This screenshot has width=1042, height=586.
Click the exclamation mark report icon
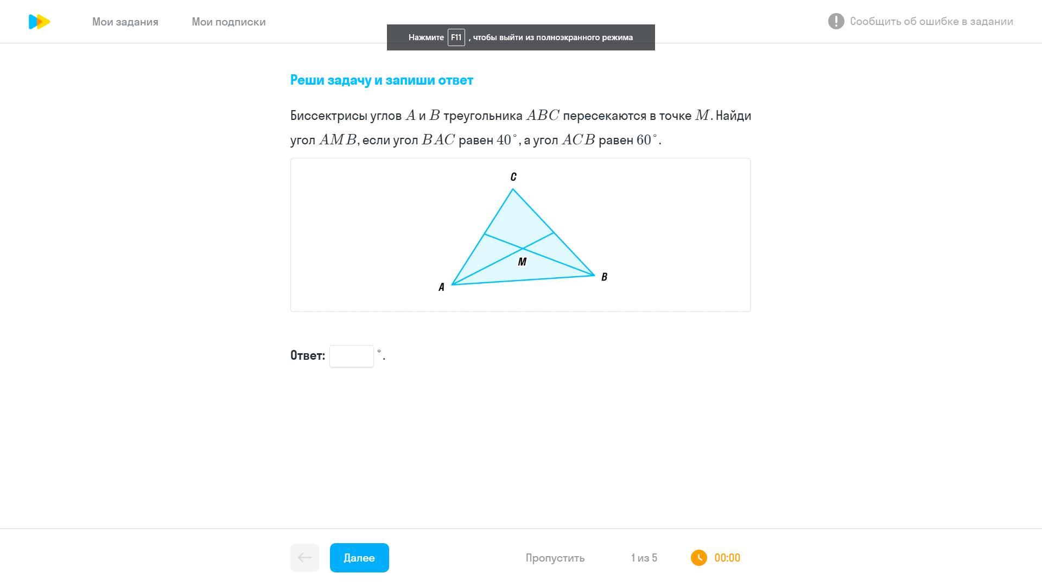point(836,21)
